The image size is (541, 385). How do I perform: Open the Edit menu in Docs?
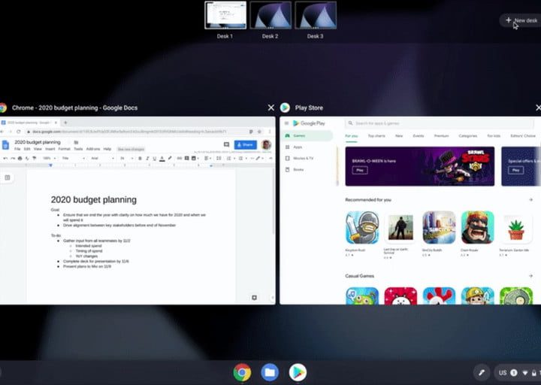pyautogui.click(x=27, y=149)
